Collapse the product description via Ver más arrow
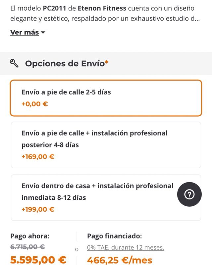 [43, 32]
